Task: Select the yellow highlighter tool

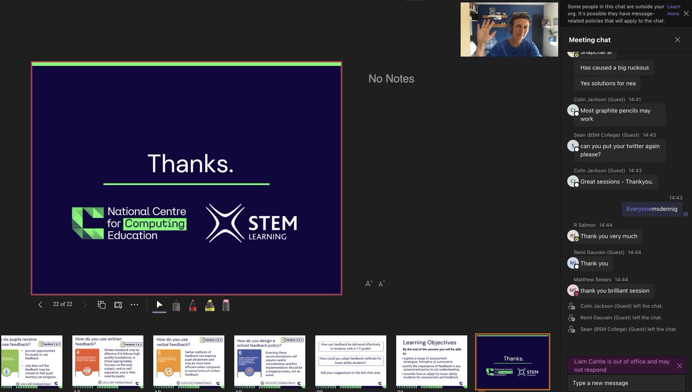Action: coord(209,305)
